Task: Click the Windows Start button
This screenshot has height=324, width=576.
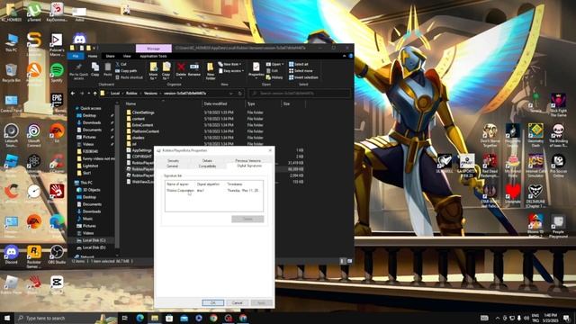Action: [7, 318]
